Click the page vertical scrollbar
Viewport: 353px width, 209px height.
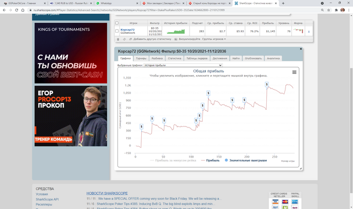351,130
